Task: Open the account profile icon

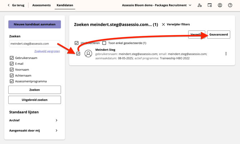Action: 220,5
